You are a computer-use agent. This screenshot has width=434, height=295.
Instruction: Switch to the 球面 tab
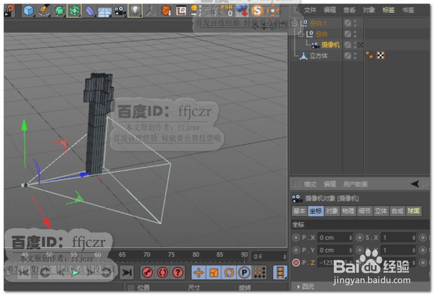(x=414, y=211)
